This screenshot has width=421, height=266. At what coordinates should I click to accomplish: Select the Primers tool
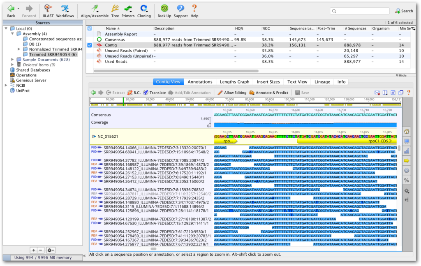tap(128, 8)
